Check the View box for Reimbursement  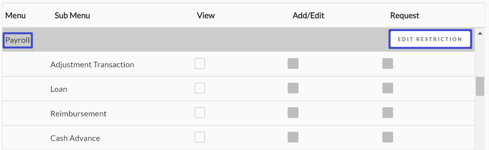pyautogui.click(x=200, y=113)
